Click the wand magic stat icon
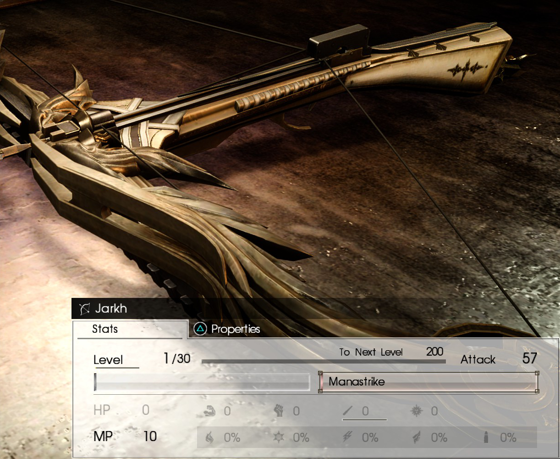This screenshot has height=459, width=560. (x=348, y=411)
